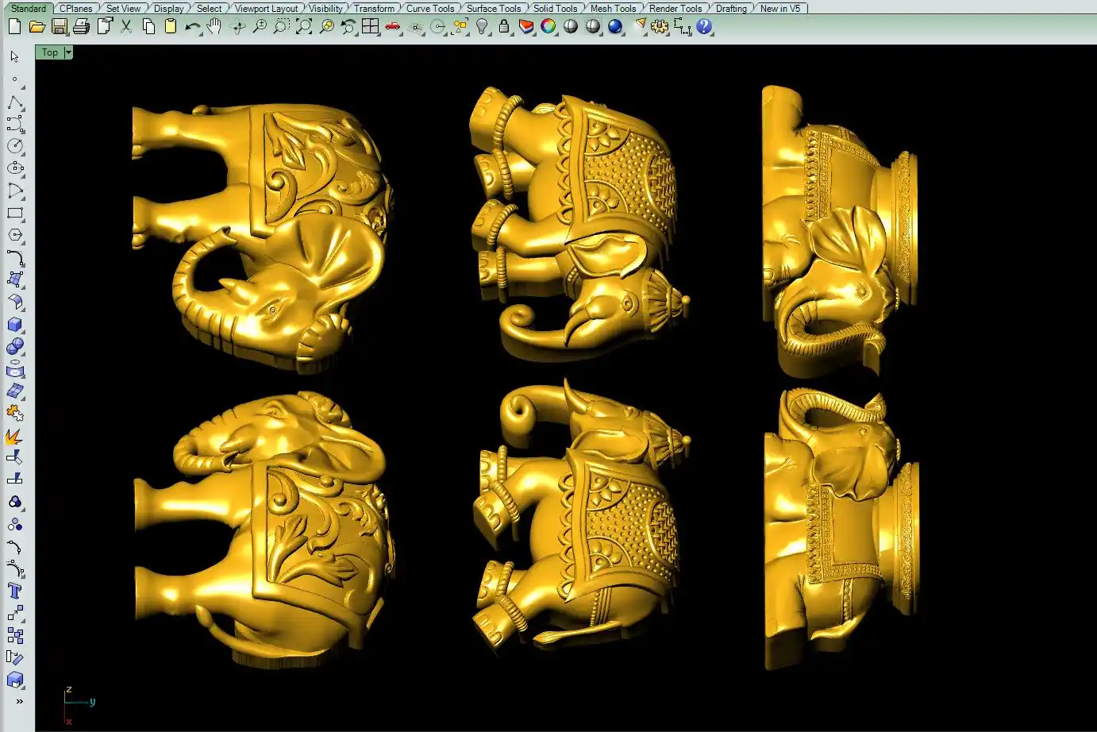Open the Surface Tools tab
Viewport: 1097px width, 732px height.
pyautogui.click(x=493, y=9)
